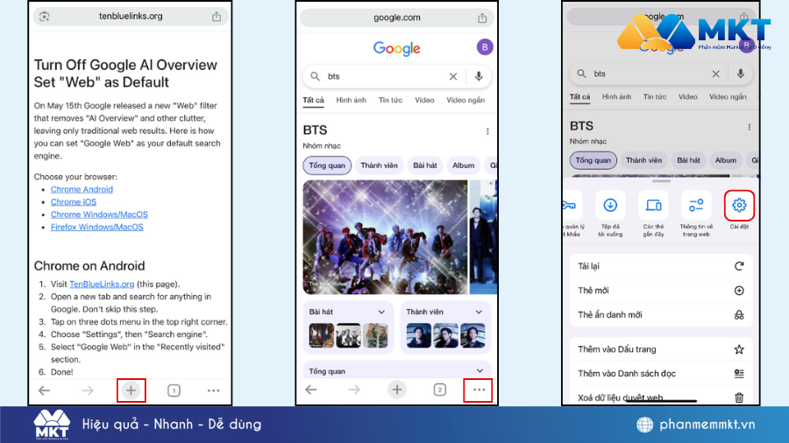
Task: Select Hình ảnh tab in right phone
Action: pos(616,97)
